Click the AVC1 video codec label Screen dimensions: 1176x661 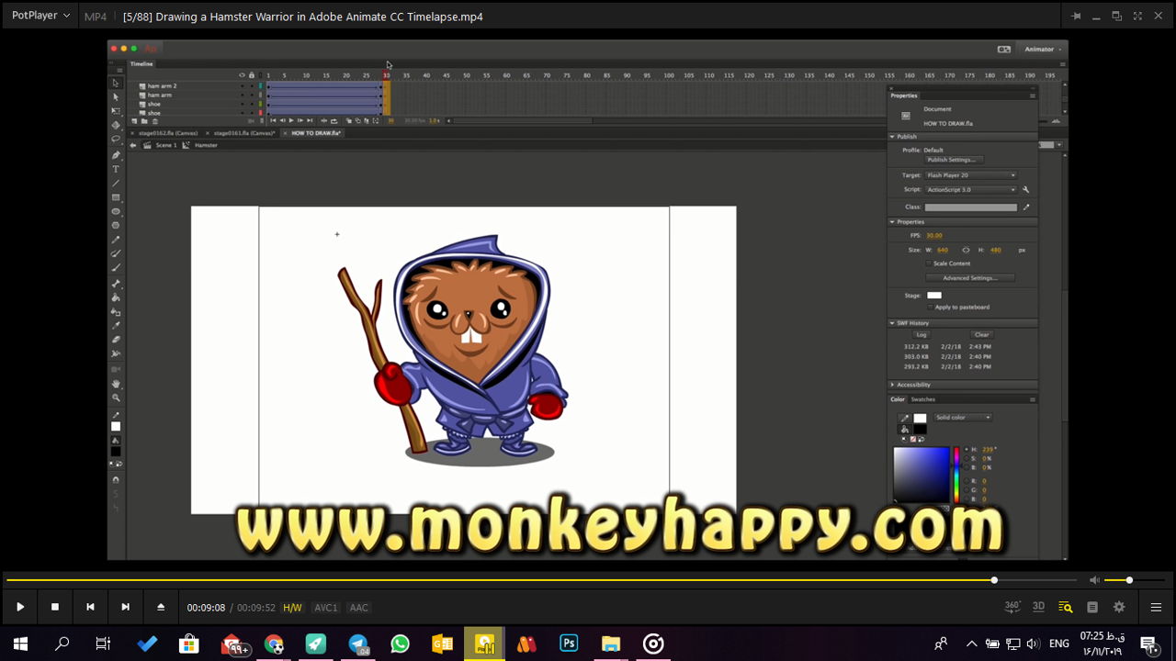(326, 608)
